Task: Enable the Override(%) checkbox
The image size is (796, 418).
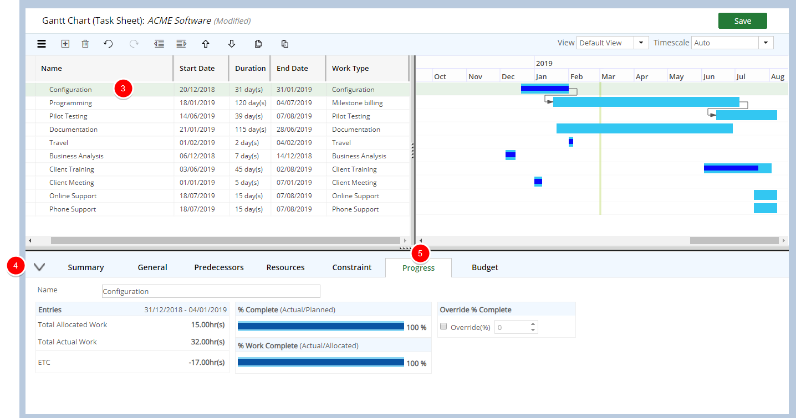Action: tap(443, 327)
